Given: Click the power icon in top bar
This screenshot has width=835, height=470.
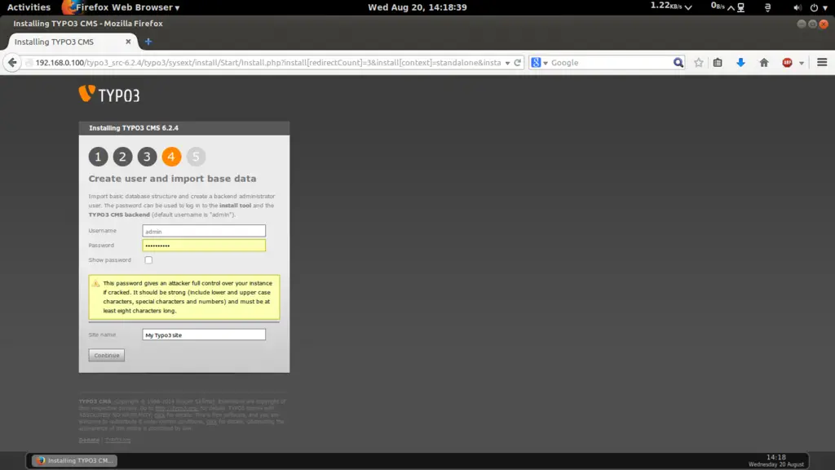Looking at the screenshot, I should (814, 7).
